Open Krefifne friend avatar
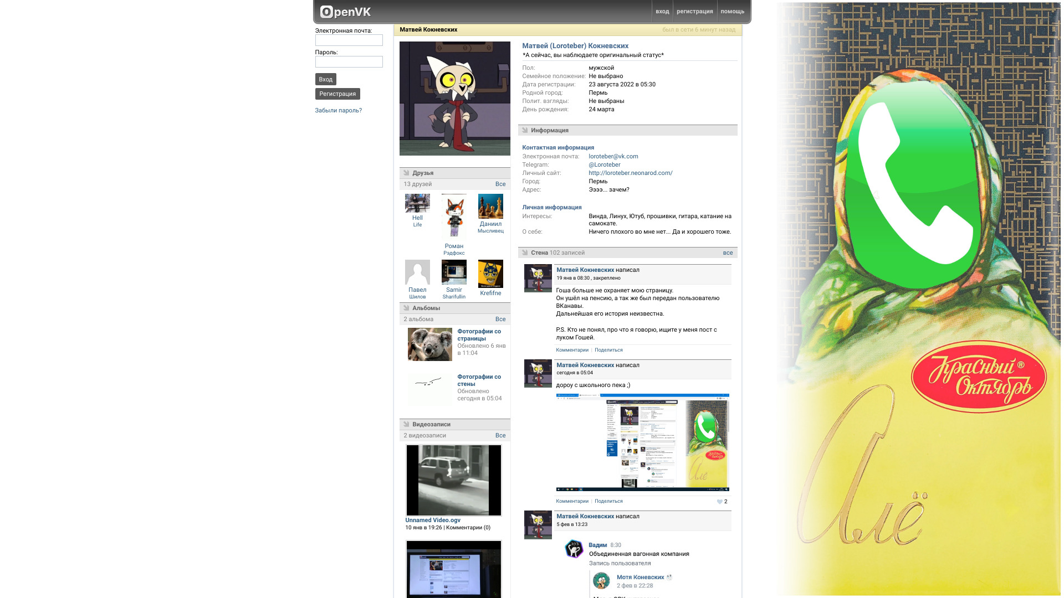 [490, 274]
